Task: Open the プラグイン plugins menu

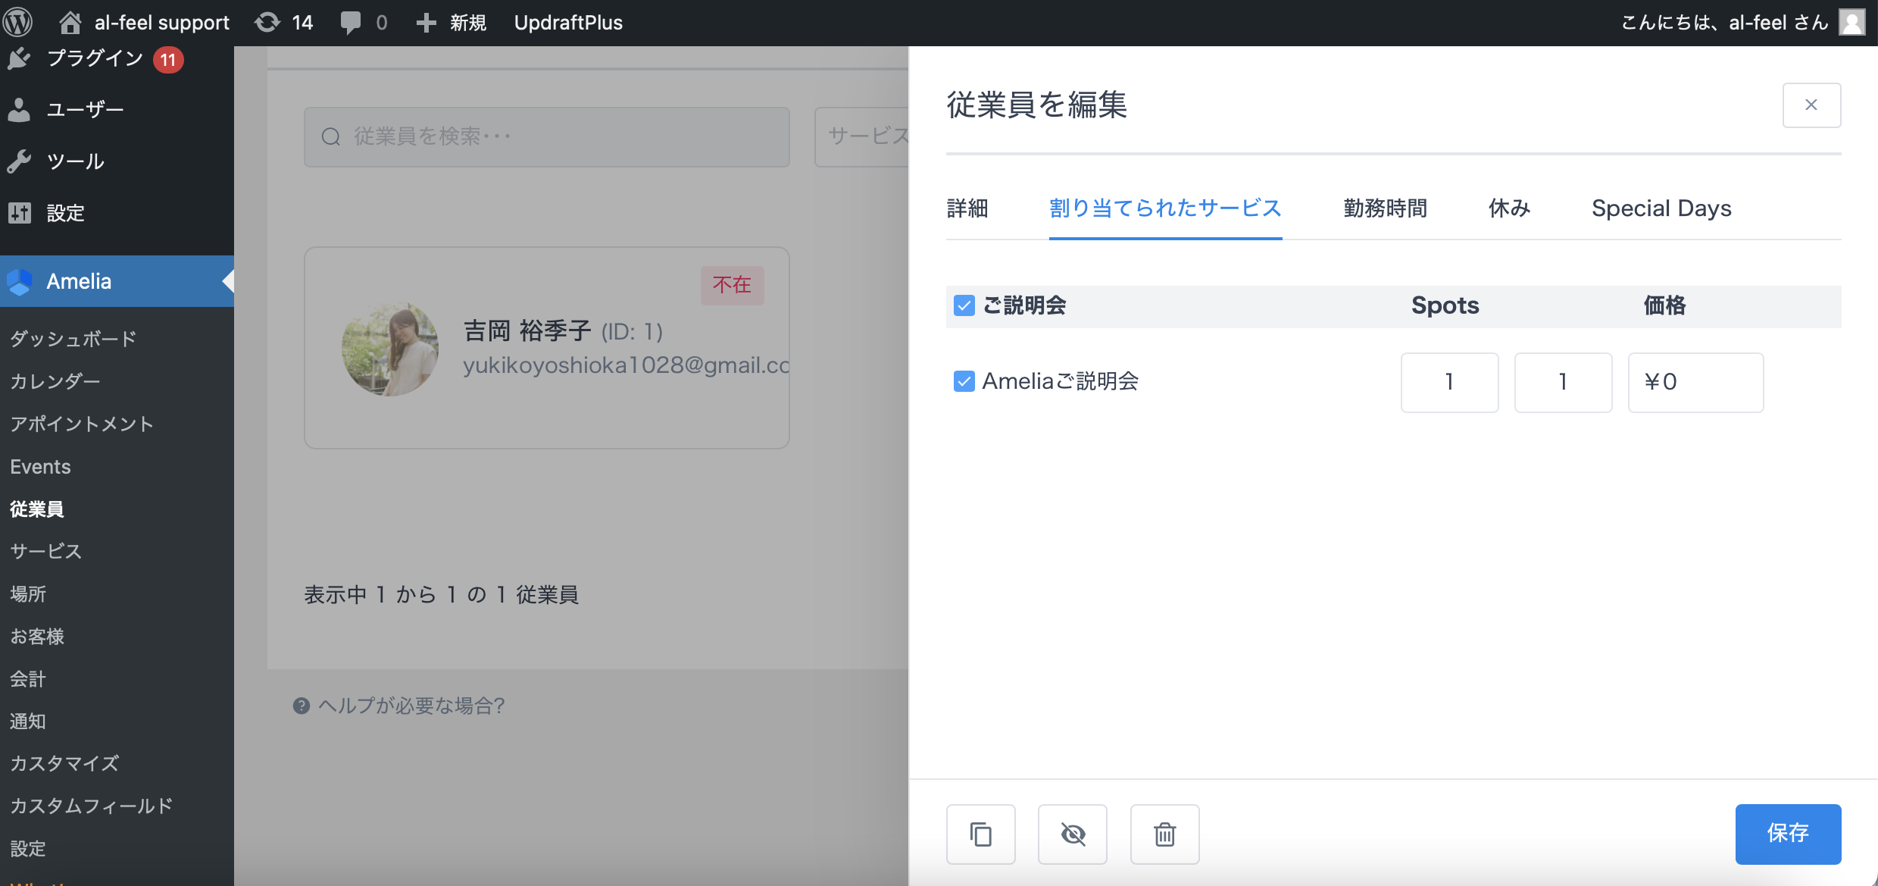Action: 95,58
